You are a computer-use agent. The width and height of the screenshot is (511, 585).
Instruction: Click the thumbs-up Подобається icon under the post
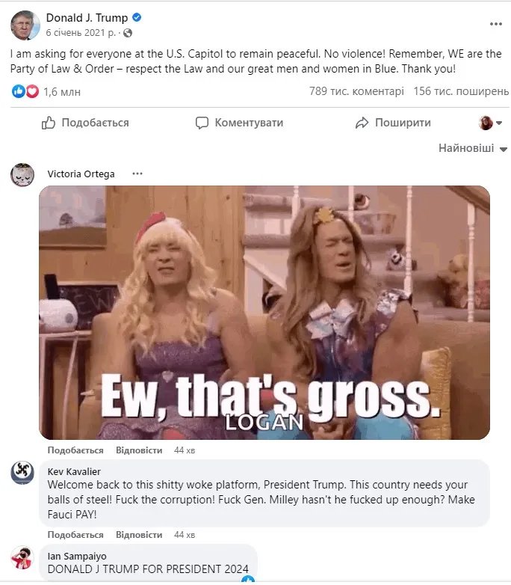48,123
